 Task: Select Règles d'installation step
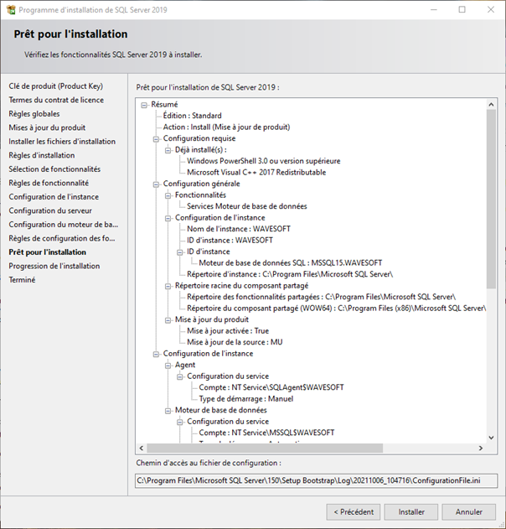point(42,155)
